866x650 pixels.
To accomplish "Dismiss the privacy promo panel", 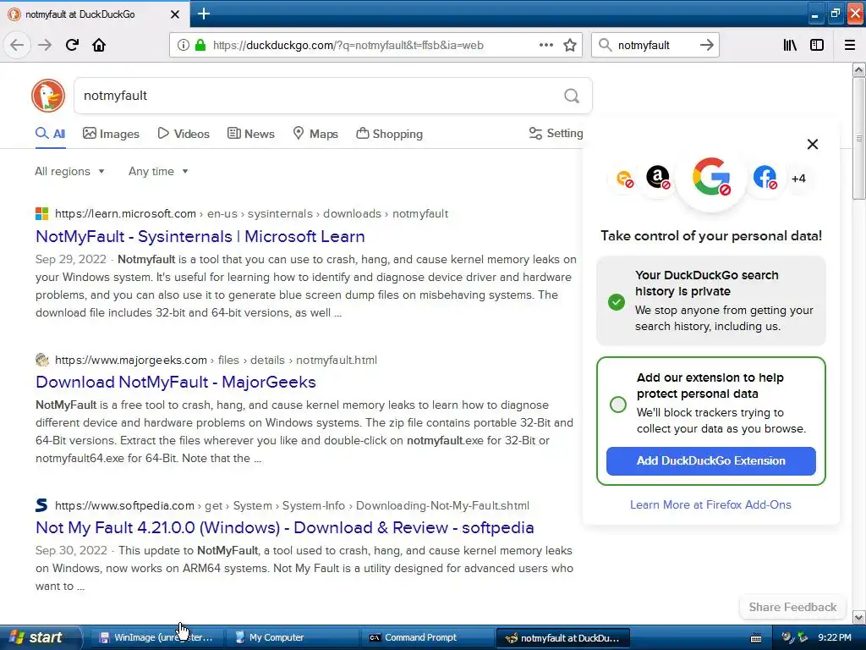I will point(813,144).
